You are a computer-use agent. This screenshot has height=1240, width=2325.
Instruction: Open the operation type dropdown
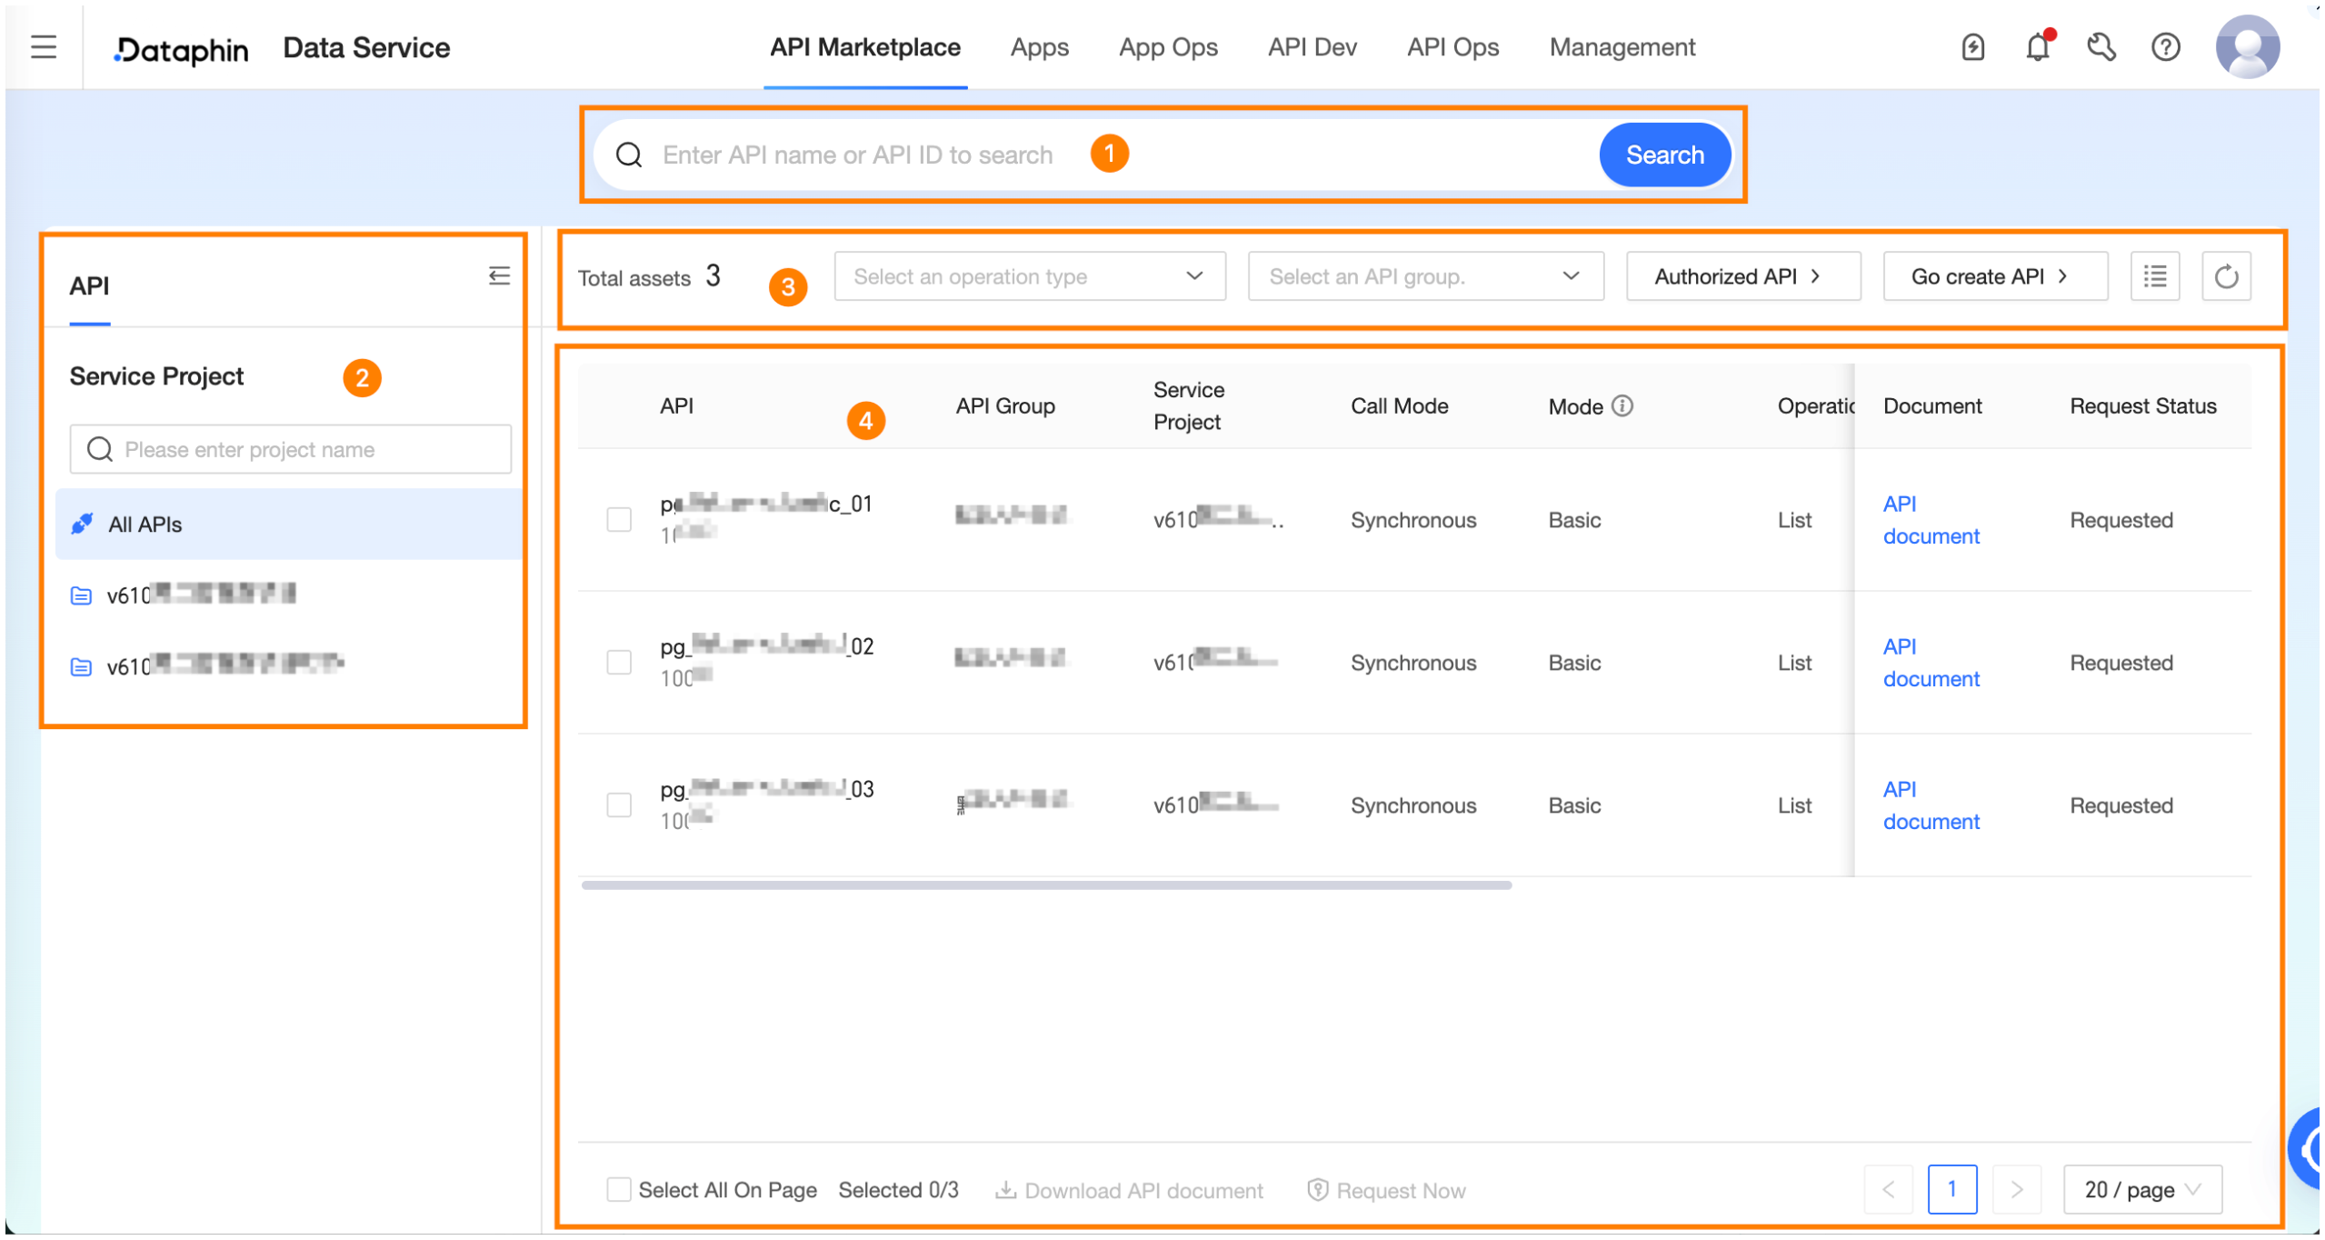point(1030,277)
